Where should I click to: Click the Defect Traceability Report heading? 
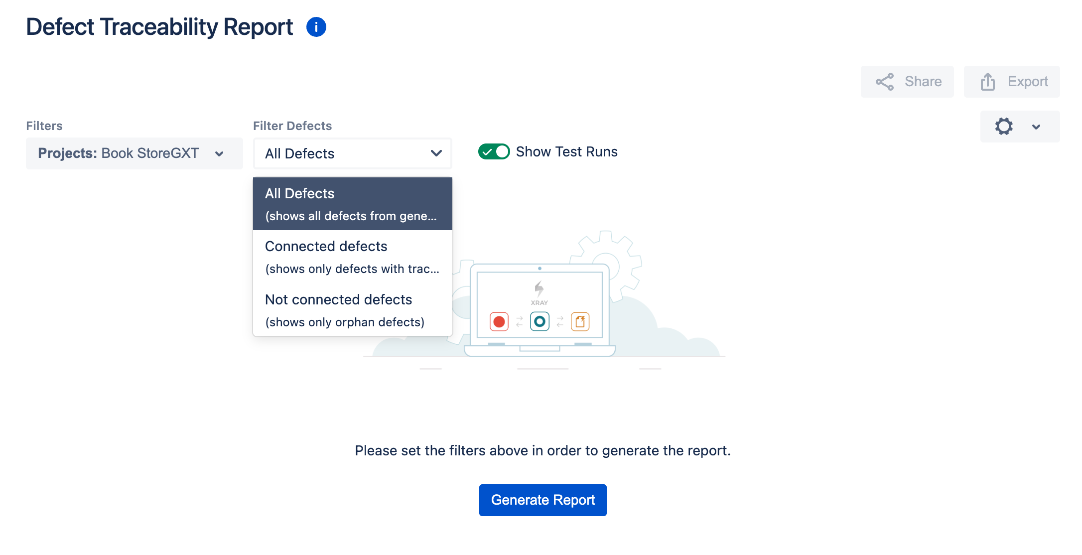159,27
